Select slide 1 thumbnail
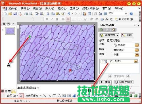 (10, 31)
